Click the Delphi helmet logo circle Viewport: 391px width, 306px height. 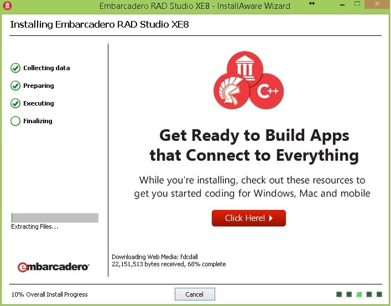[x=231, y=91]
